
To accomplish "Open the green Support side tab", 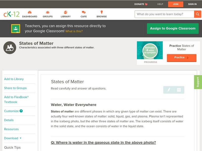I will point(198,82).
